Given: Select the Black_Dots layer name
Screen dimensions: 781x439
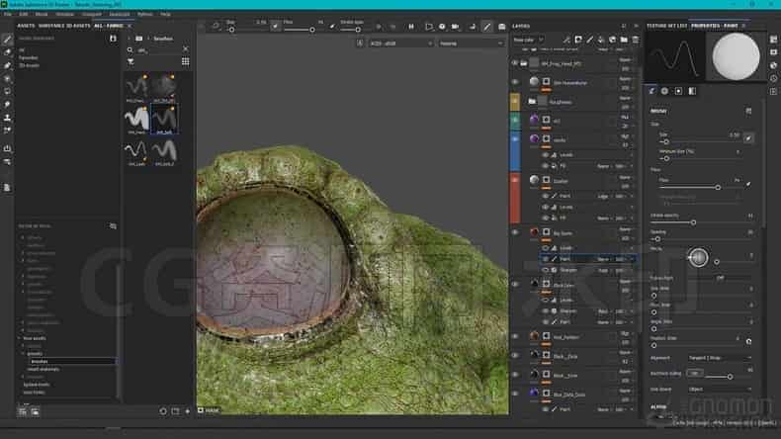Looking at the screenshot, I should (x=564, y=356).
